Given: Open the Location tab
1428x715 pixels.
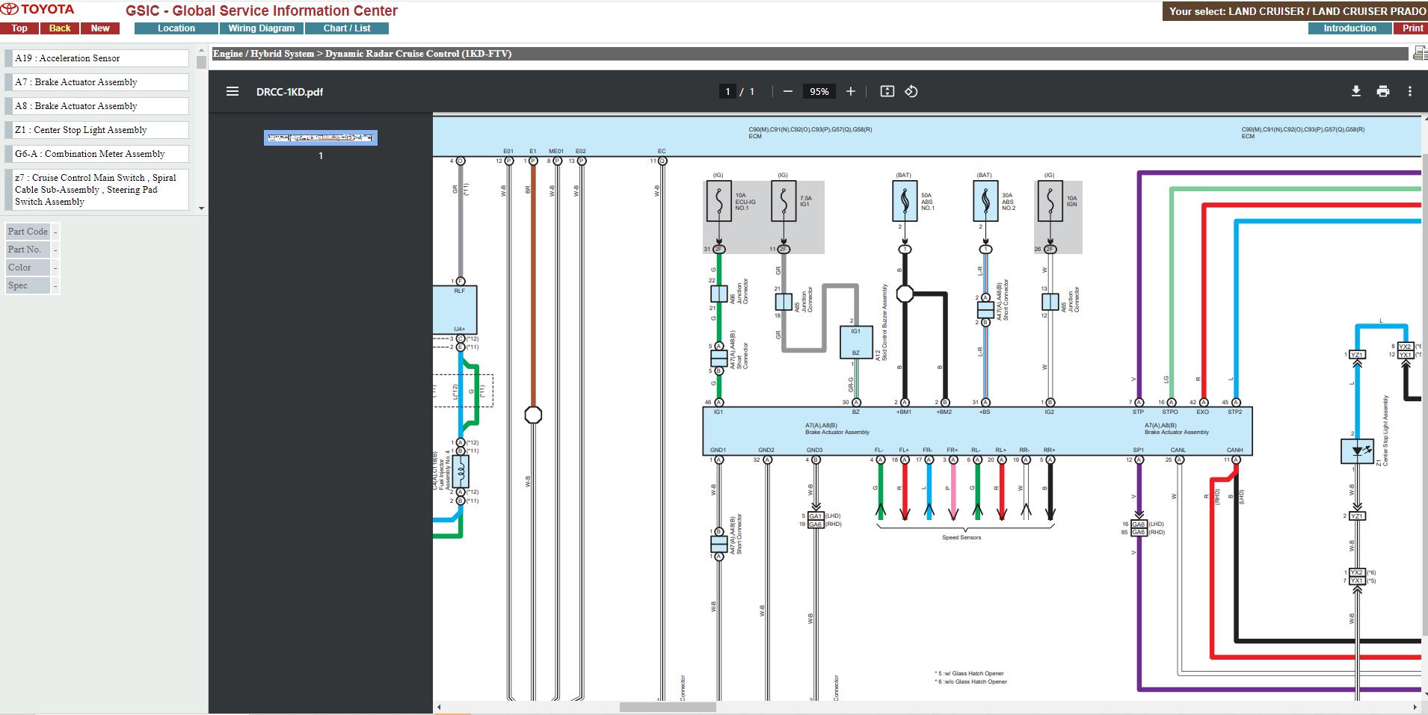Looking at the screenshot, I should (176, 28).
